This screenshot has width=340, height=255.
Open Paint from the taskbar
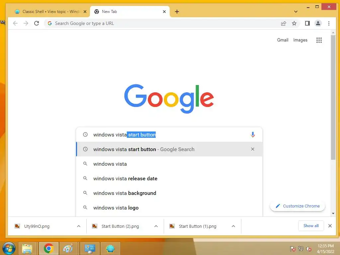click(x=68, y=248)
